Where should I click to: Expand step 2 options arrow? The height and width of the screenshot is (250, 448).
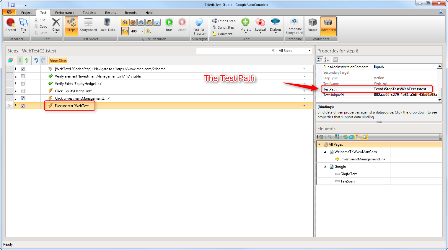pyautogui.click(x=304, y=76)
